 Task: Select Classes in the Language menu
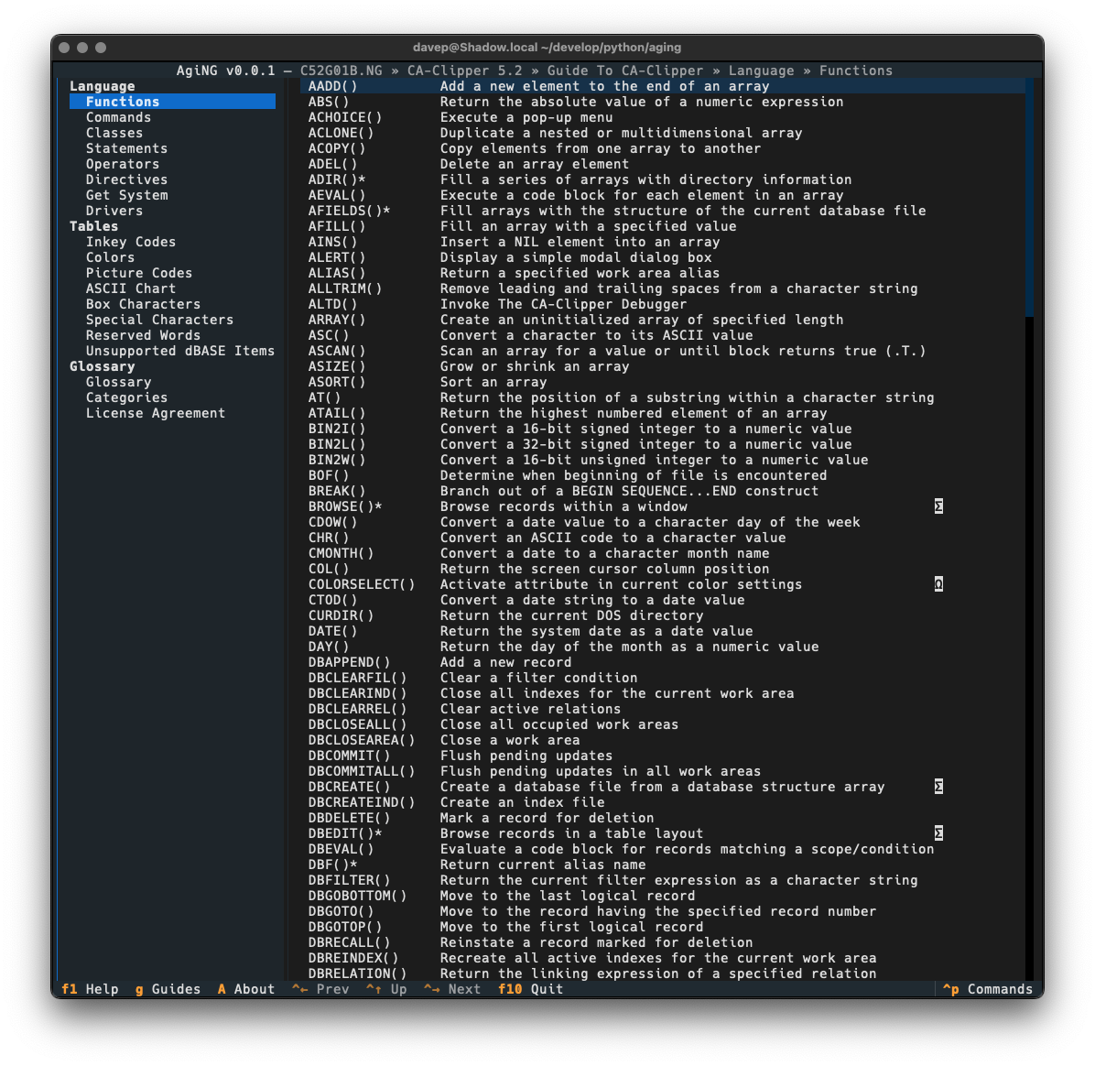click(114, 133)
